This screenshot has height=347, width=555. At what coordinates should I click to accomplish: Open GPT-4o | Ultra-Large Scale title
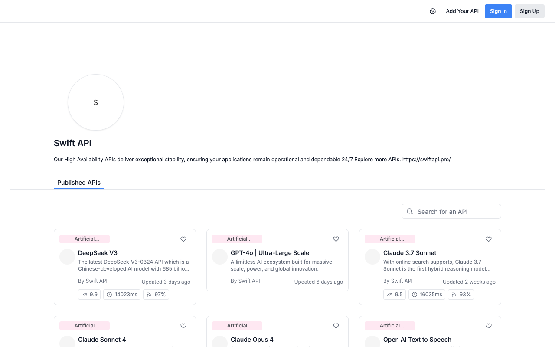tap(270, 253)
